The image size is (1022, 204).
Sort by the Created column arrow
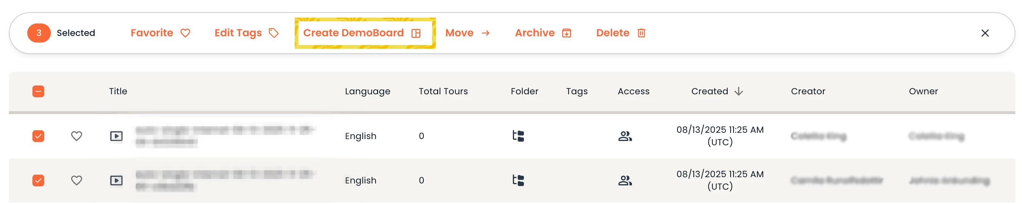point(738,91)
